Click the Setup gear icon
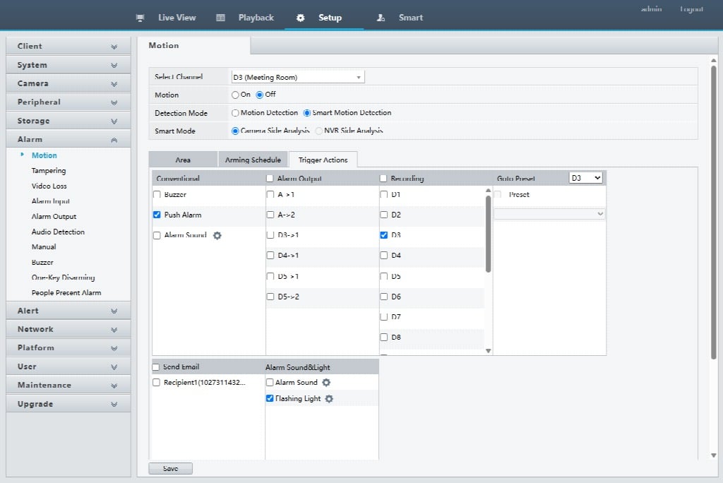 point(301,18)
